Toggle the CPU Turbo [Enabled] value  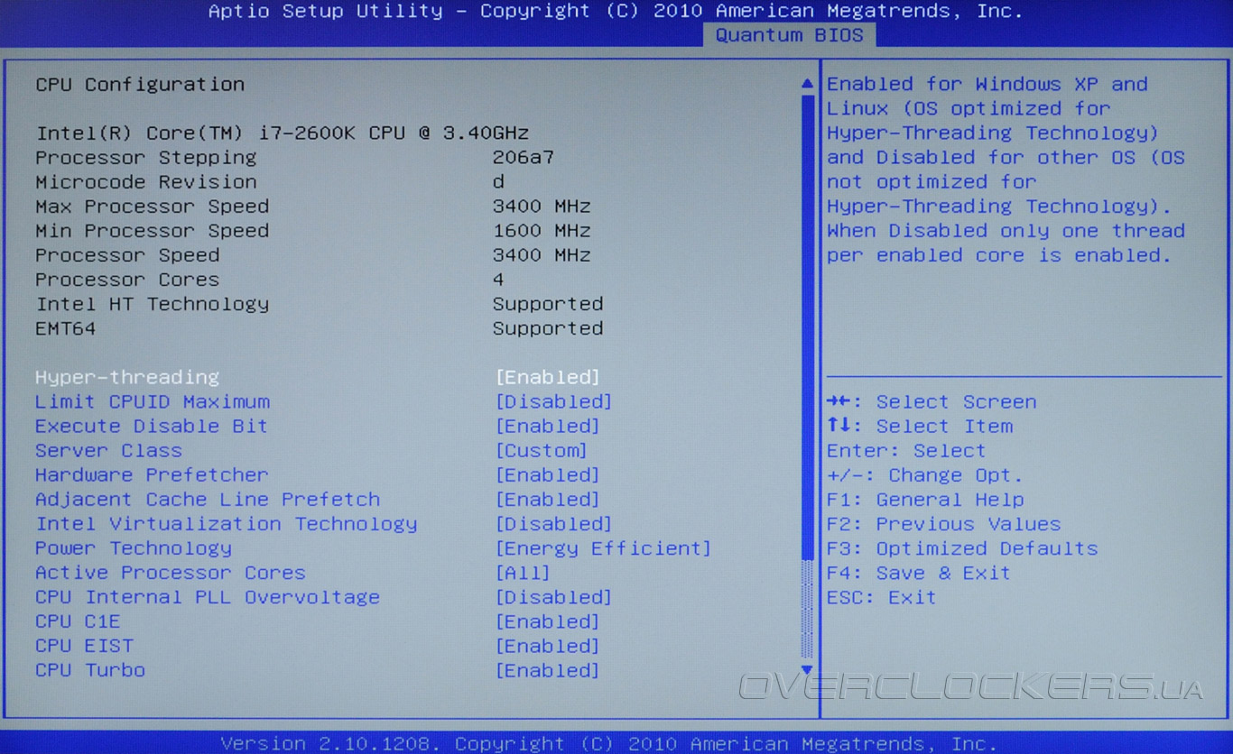548,669
